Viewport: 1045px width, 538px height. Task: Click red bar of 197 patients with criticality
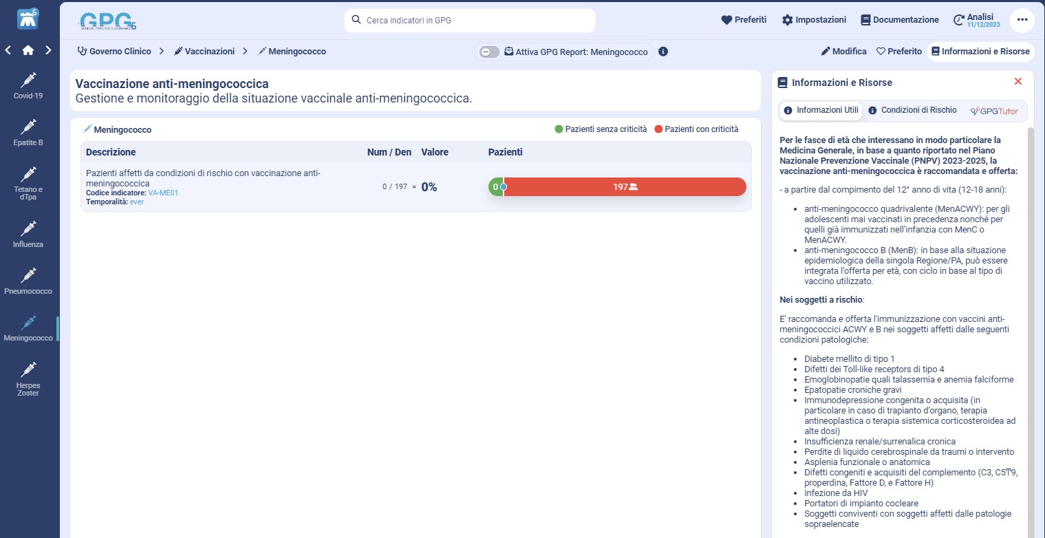point(625,186)
